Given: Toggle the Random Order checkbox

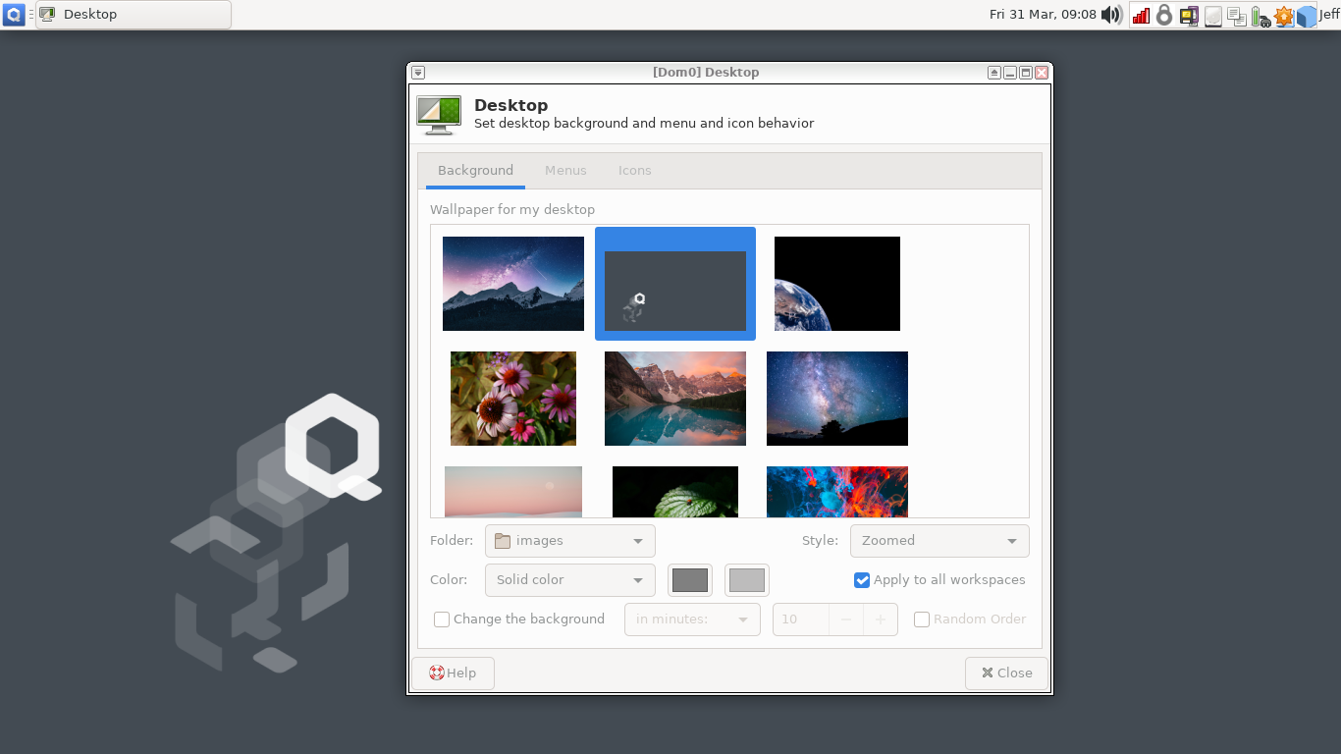Looking at the screenshot, I should [x=922, y=619].
